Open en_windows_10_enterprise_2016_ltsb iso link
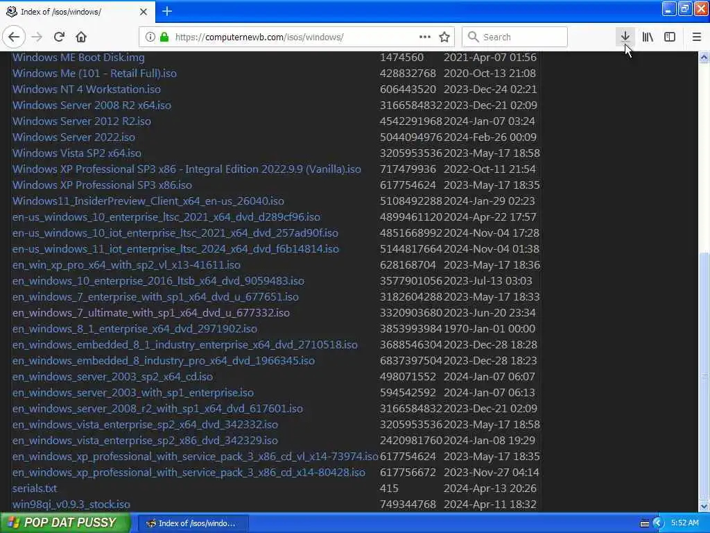The width and height of the screenshot is (710, 533). click(x=158, y=281)
